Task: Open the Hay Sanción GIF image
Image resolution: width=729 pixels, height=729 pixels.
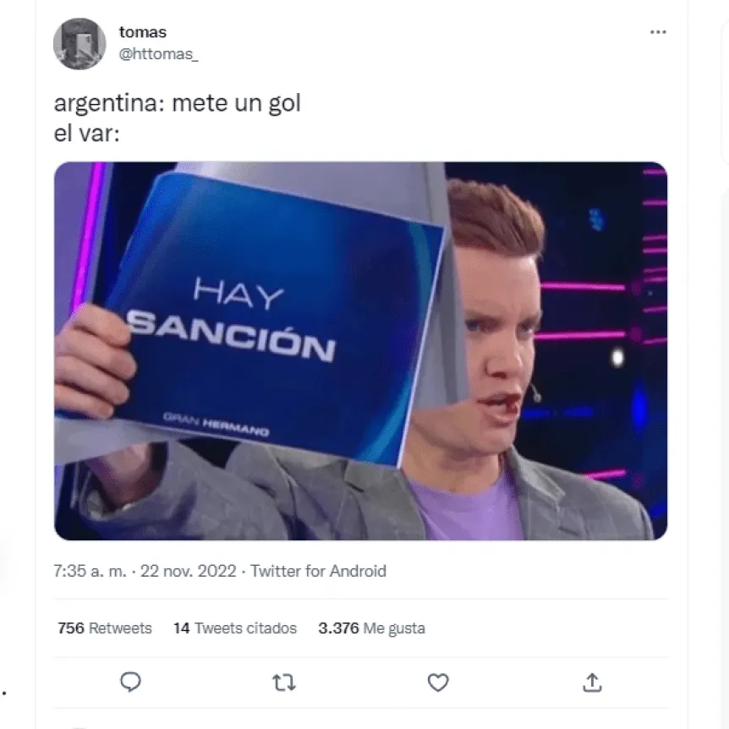Action: pos(361,351)
